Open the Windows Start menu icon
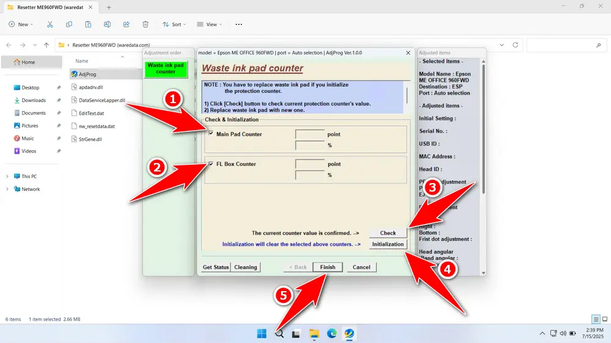The image size is (611, 343). click(262, 334)
